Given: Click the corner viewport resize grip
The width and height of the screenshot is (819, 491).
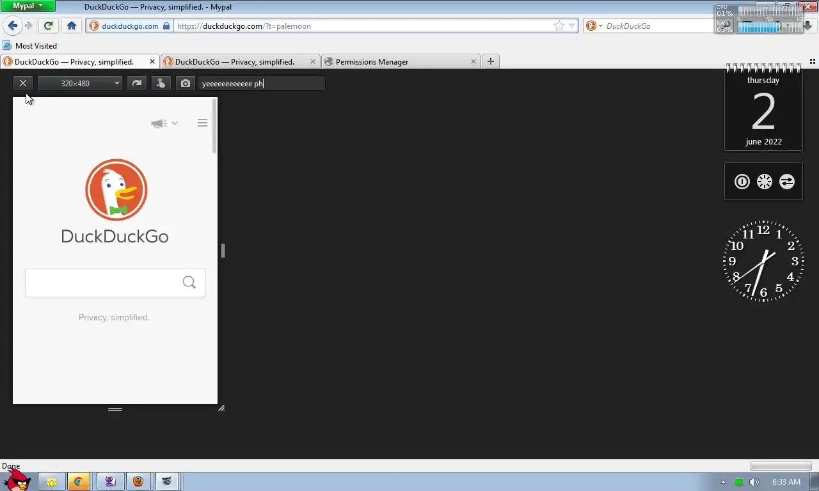Looking at the screenshot, I should [x=221, y=408].
